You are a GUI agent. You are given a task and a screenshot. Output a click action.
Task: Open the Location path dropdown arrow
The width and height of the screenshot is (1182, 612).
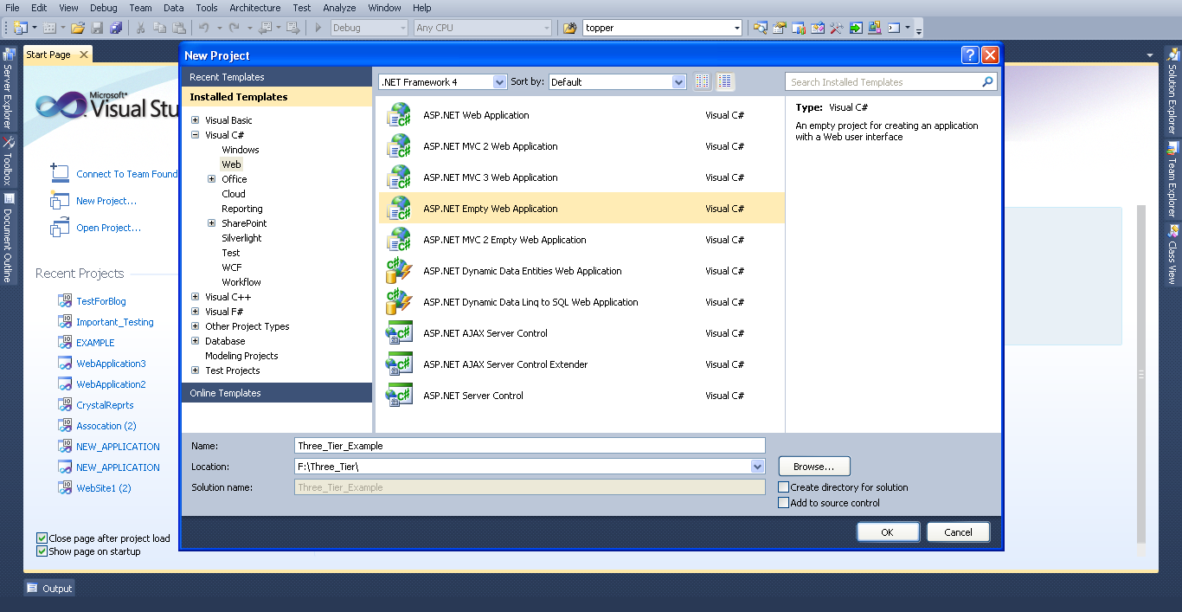pos(758,467)
